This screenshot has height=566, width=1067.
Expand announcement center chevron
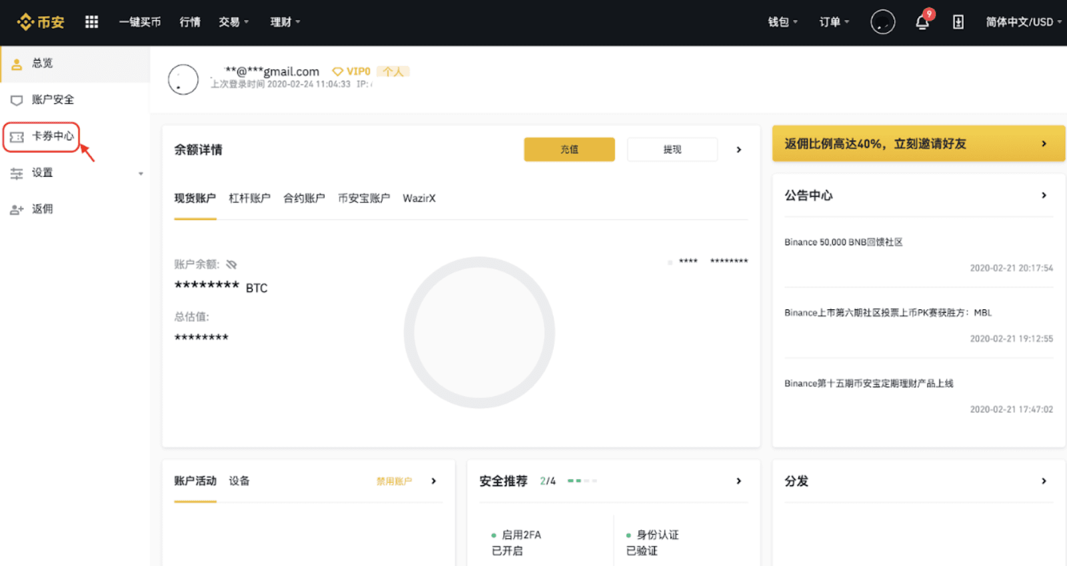pyautogui.click(x=1044, y=195)
